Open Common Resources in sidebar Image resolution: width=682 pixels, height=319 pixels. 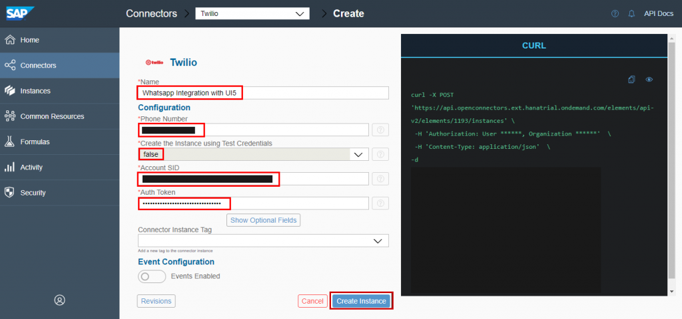pyautogui.click(x=59, y=116)
